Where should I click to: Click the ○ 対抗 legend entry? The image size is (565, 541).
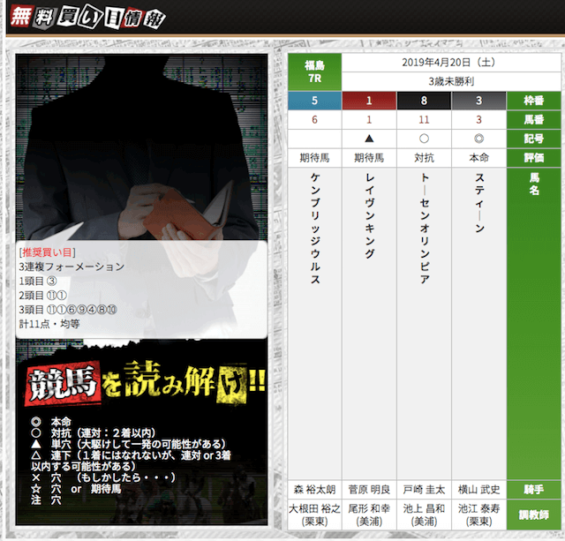coord(94,433)
